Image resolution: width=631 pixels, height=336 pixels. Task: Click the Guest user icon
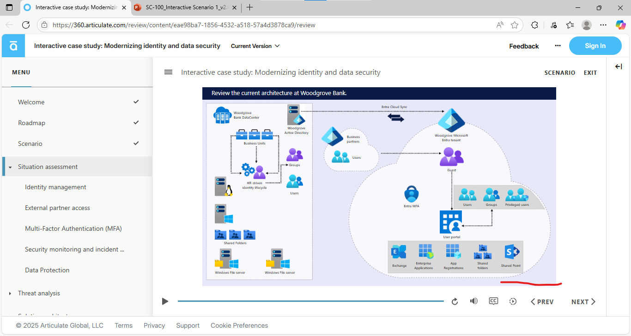pos(451,157)
